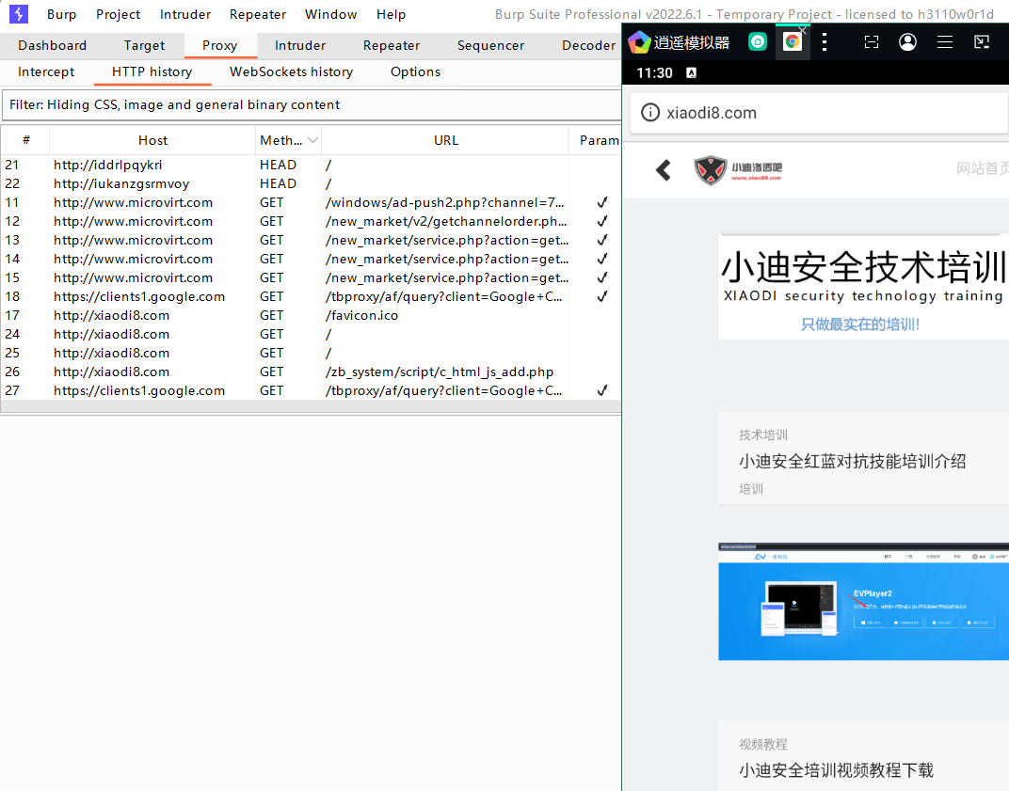Switch to the Decoder tab
Image resolution: width=1009 pixels, height=791 pixels.
tap(589, 46)
